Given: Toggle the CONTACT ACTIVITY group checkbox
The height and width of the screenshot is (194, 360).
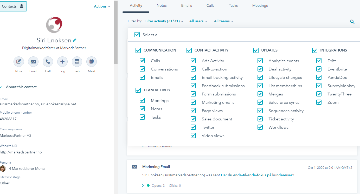Looking at the screenshot, I should point(189,50).
